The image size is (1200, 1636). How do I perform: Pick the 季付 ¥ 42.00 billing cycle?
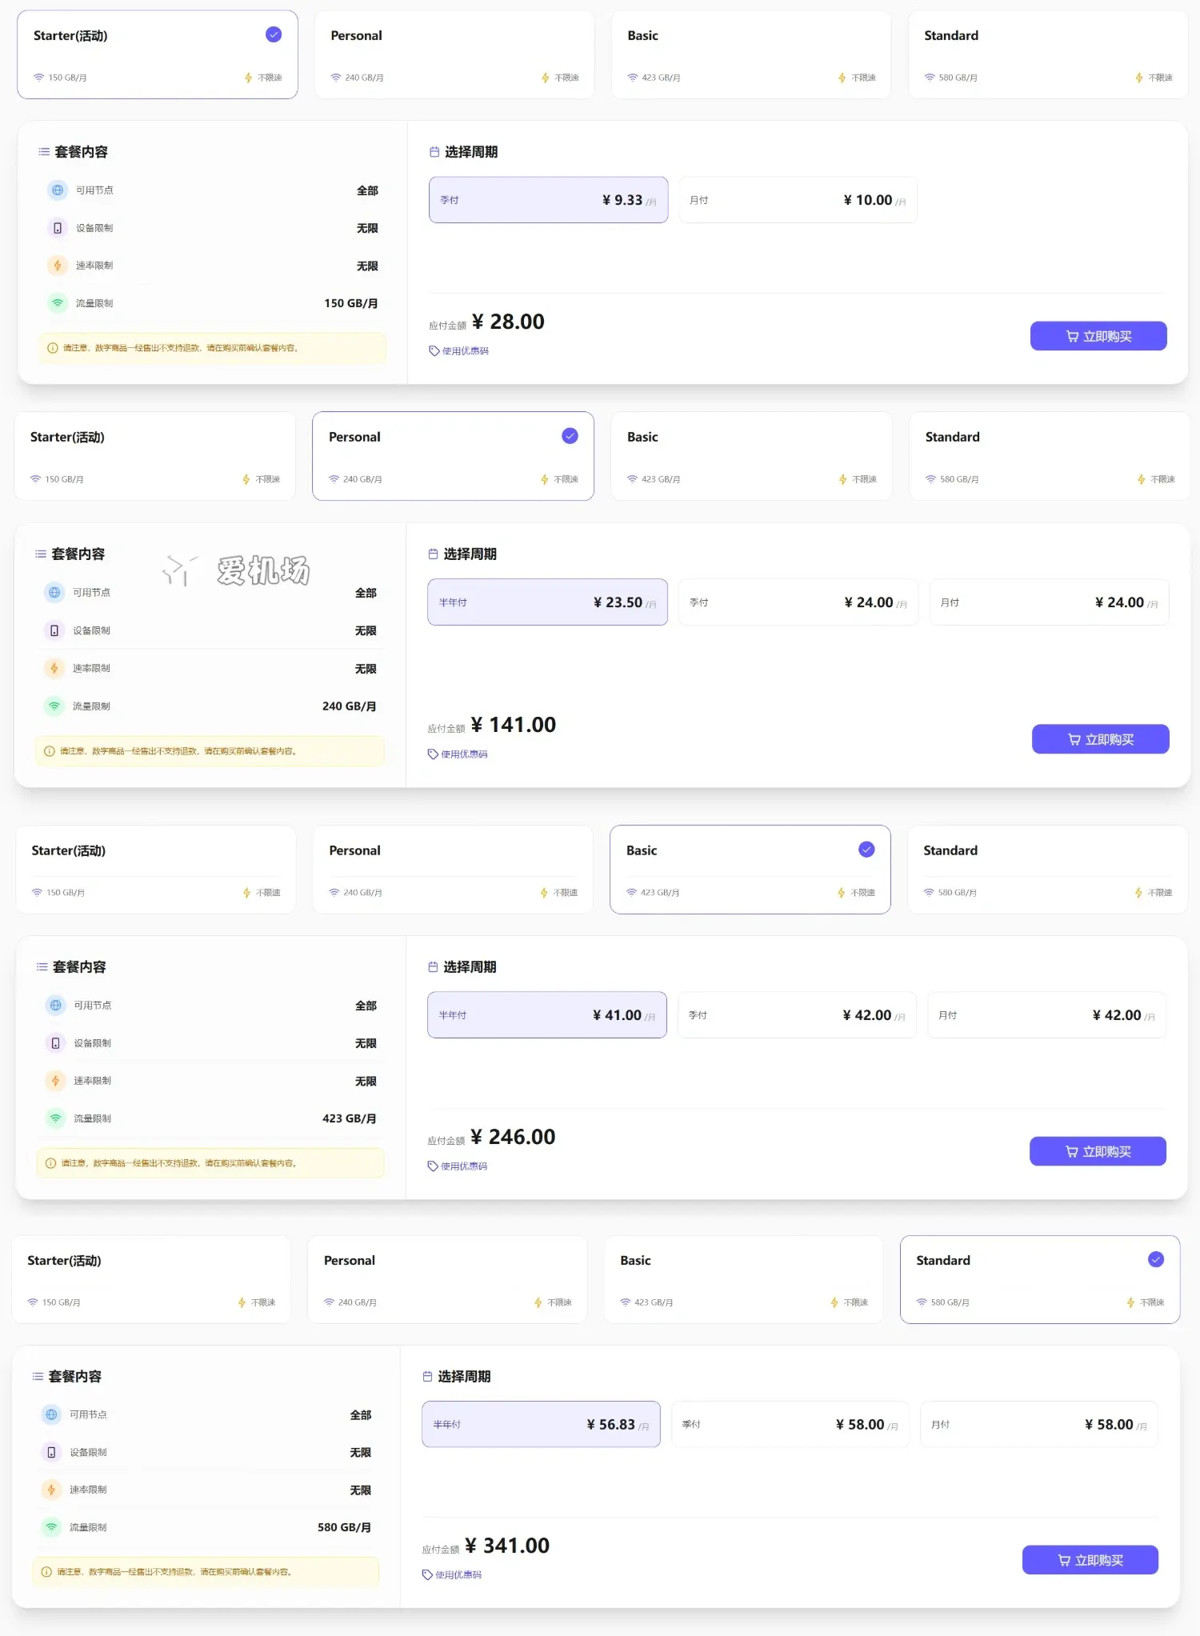(x=797, y=1015)
